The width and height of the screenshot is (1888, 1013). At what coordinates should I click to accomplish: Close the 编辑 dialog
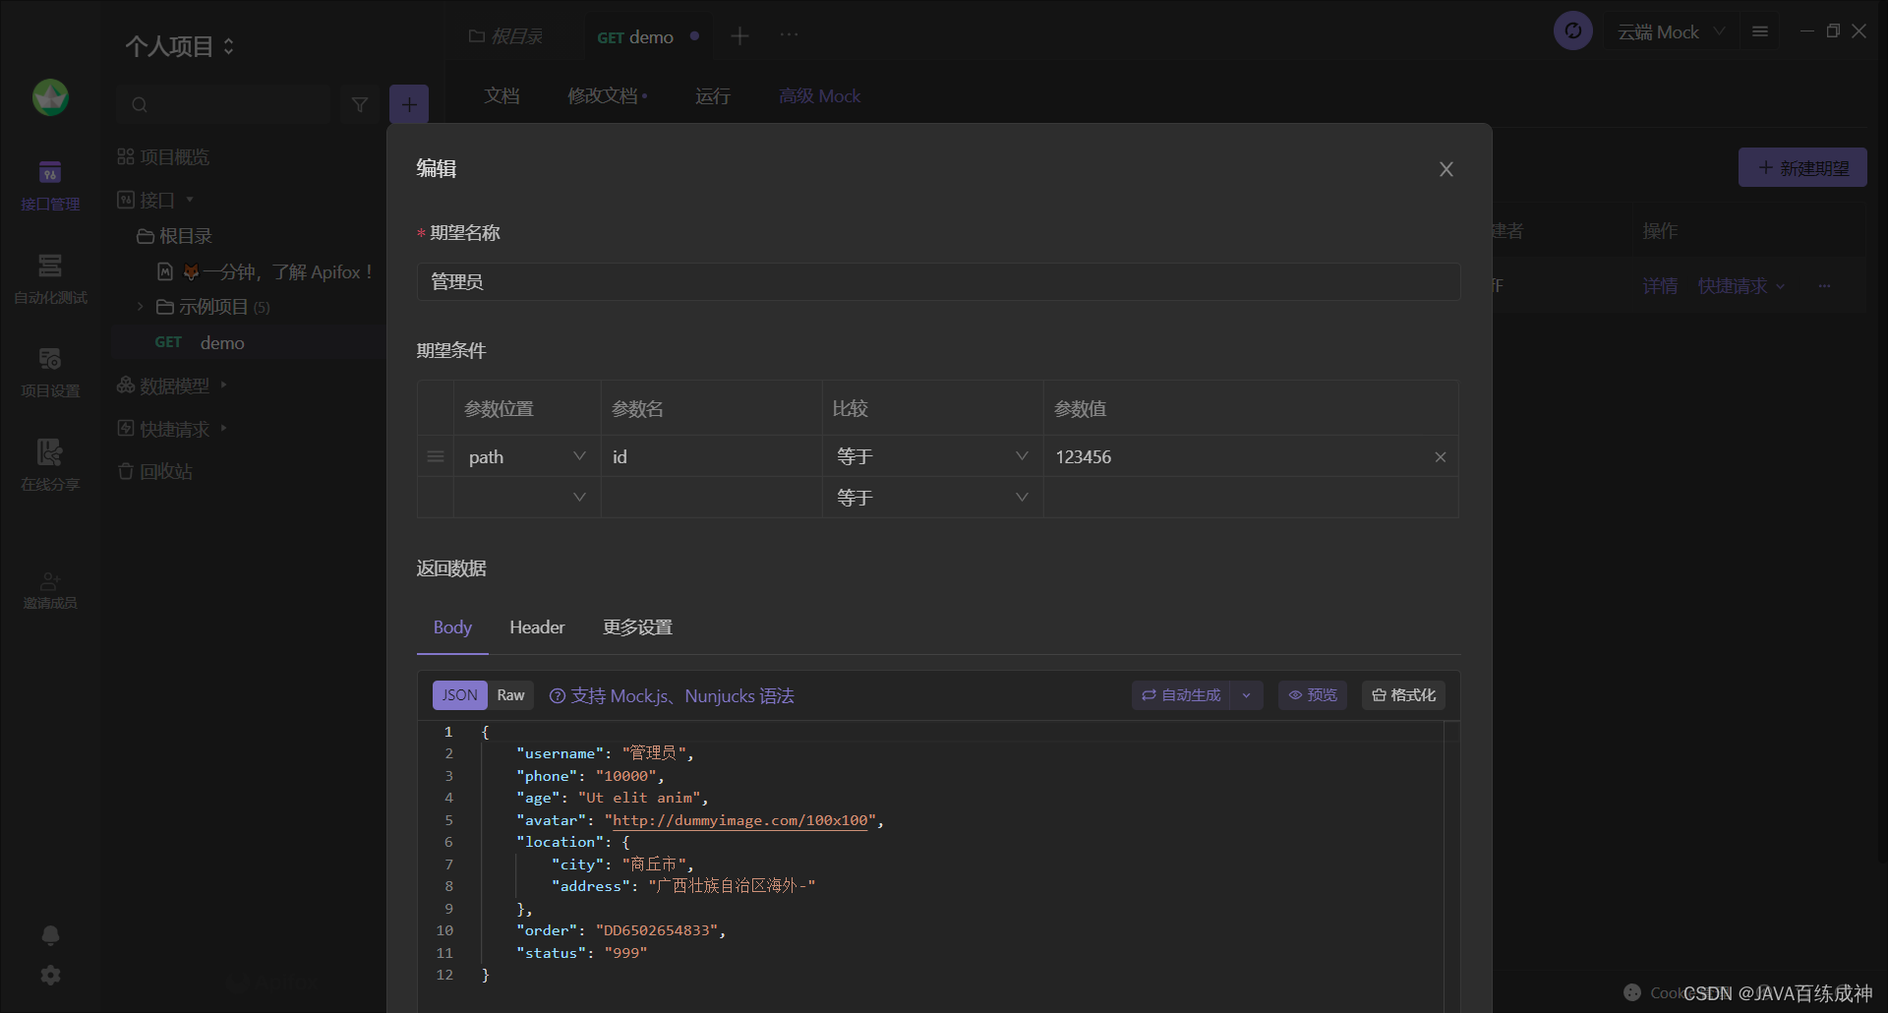[x=1445, y=169]
